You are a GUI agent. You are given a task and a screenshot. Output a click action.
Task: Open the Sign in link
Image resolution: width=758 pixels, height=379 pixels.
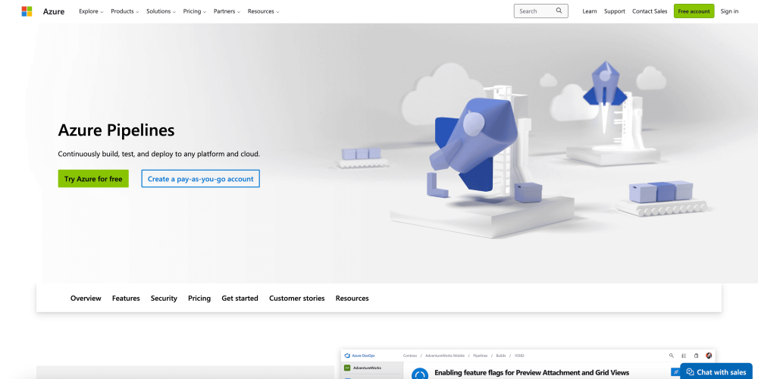pyautogui.click(x=729, y=11)
